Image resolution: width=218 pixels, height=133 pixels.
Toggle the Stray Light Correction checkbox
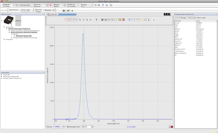[33, 10]
